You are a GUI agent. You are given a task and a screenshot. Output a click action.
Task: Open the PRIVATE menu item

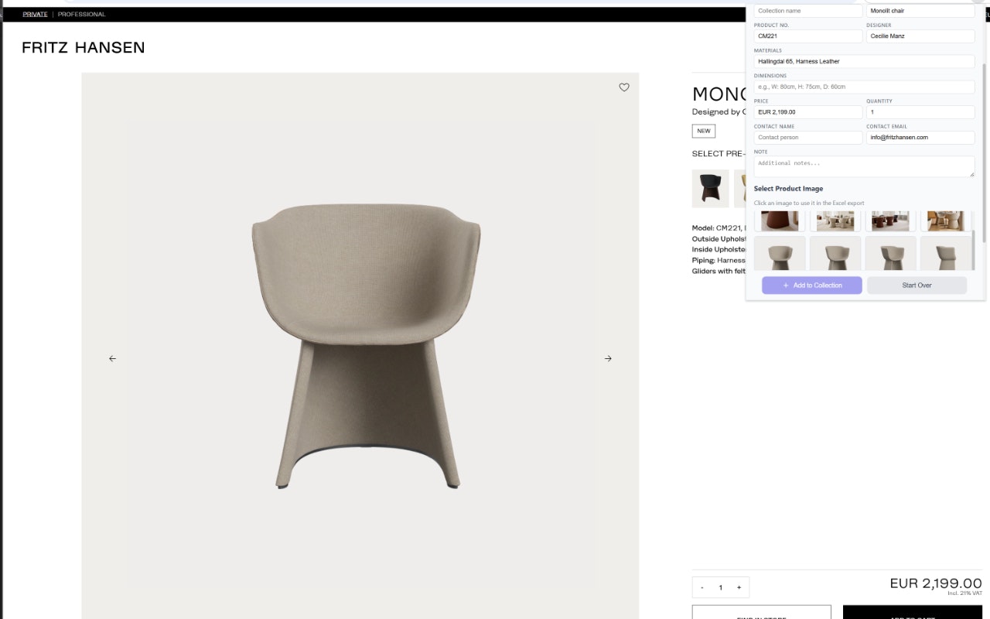point(35,14)
